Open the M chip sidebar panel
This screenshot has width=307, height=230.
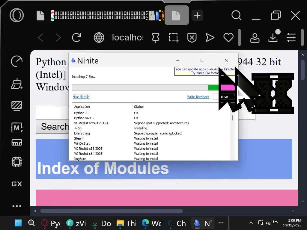(x=17, y=128)
